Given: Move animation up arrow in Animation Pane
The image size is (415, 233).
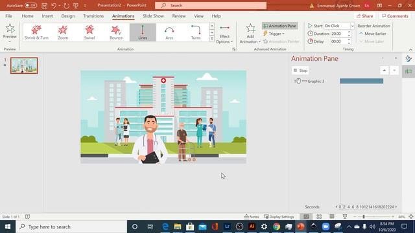Looking at the screenshot, I should tap(385, 71).
